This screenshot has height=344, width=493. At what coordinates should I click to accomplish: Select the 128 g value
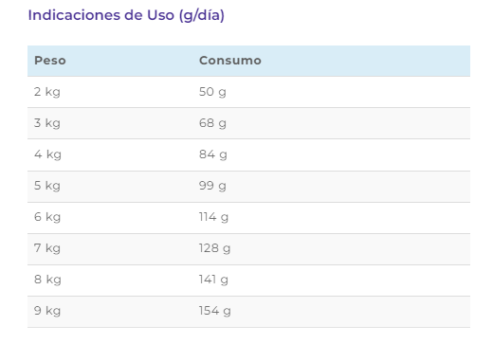pyautogui.click(x=214, y=248)
